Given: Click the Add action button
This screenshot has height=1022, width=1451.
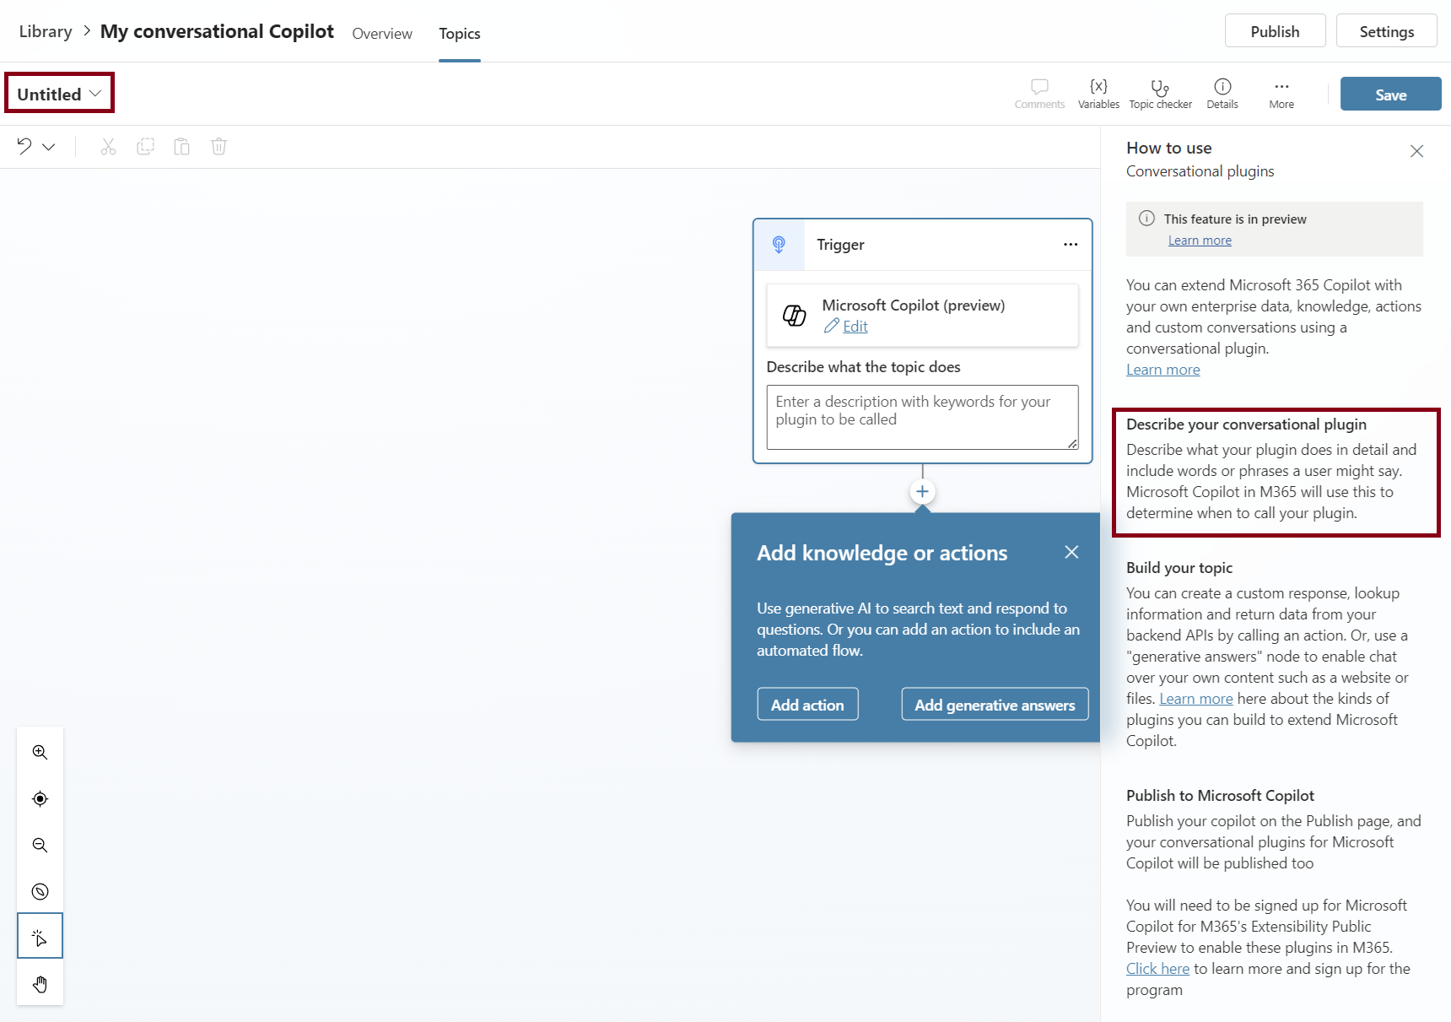Looking at the screenshot, I should pos(807,705).
